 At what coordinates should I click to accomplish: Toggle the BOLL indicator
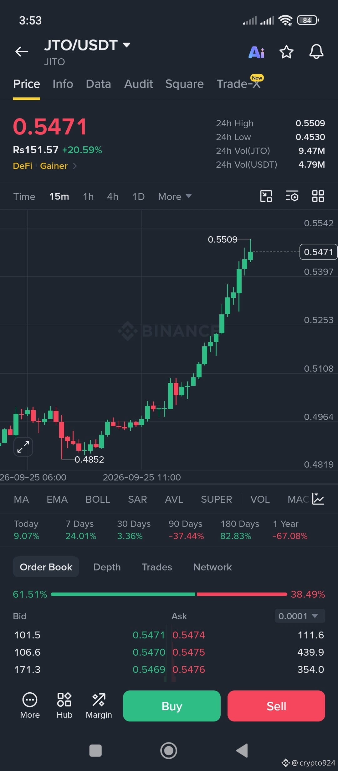(x=98, y=499)
